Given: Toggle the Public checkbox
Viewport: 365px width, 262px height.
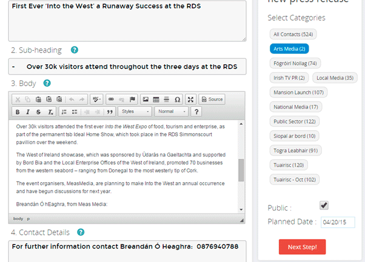Looking at the screenshot, I should point(324,206).
